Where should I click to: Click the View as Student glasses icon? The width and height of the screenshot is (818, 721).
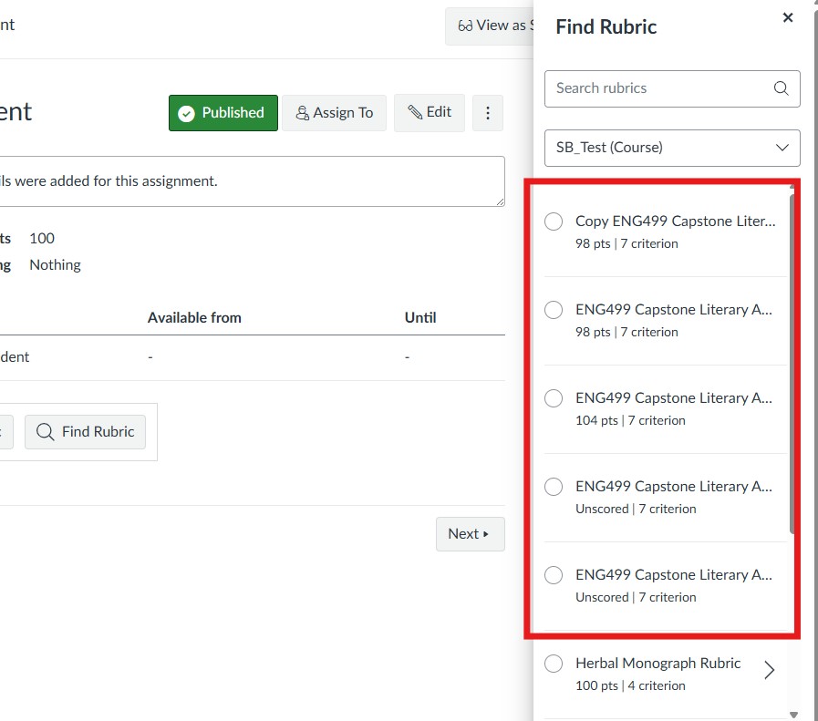[x=466, y=26]
